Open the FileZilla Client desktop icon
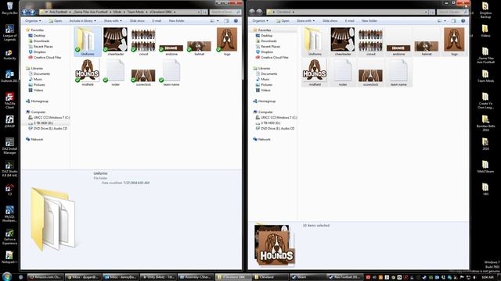 pyautogui.click(x=9, y=101)
